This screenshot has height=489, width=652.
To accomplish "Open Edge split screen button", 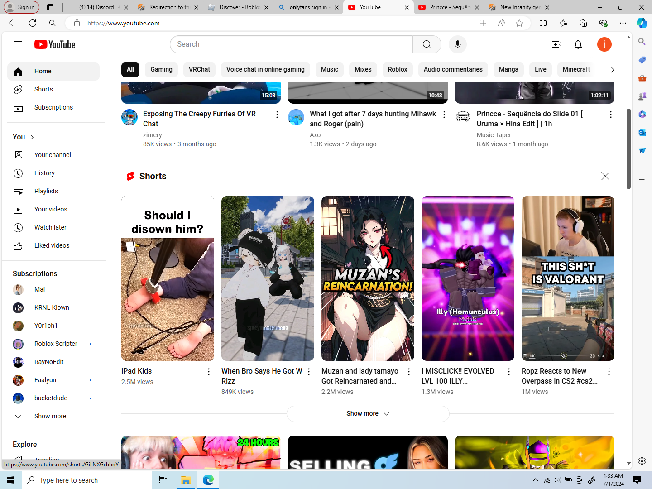I will click(x=543, y=23).
